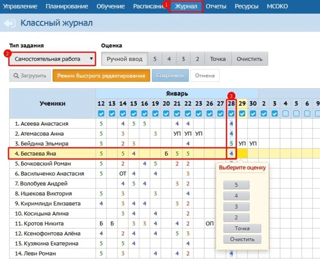Click Васильченко Анастасия's ОТ mark on date 14
The image size is (320, 259).
(x=123, y=174)
